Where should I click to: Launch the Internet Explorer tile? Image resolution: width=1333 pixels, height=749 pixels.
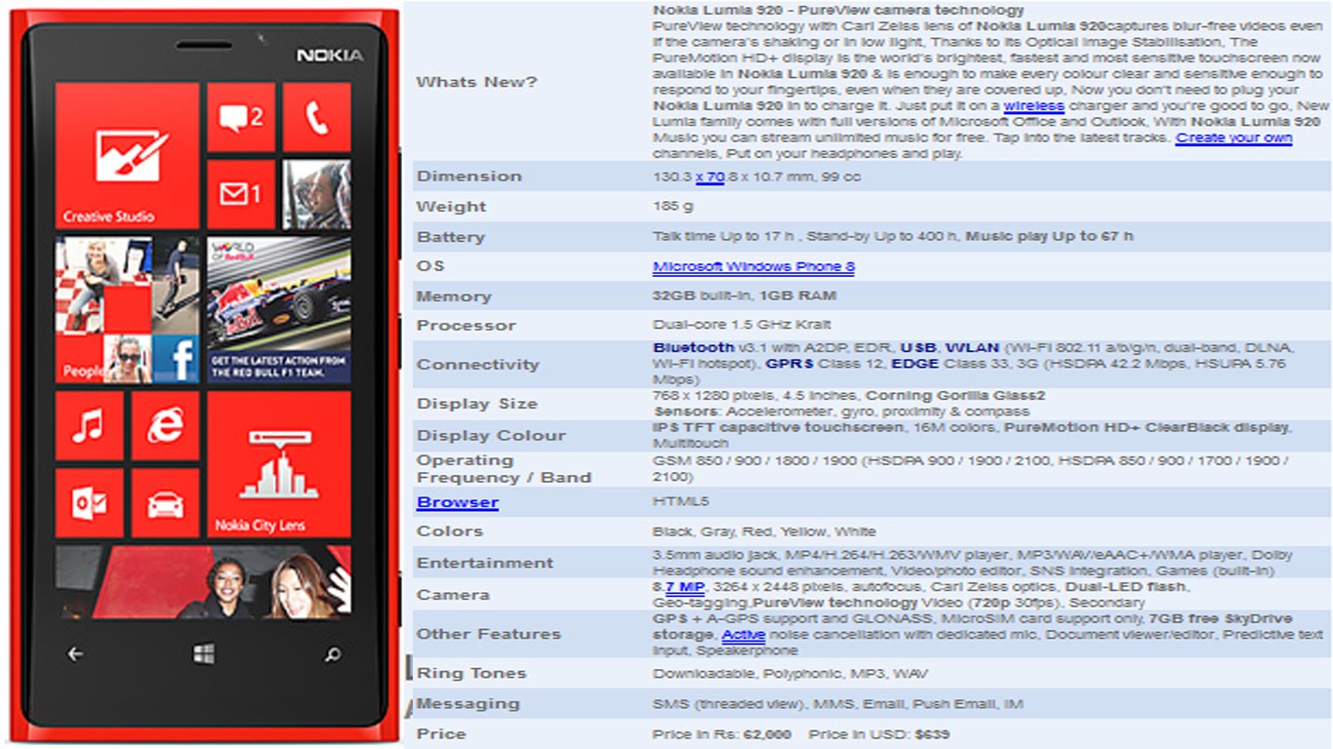[x=165, y=425]
